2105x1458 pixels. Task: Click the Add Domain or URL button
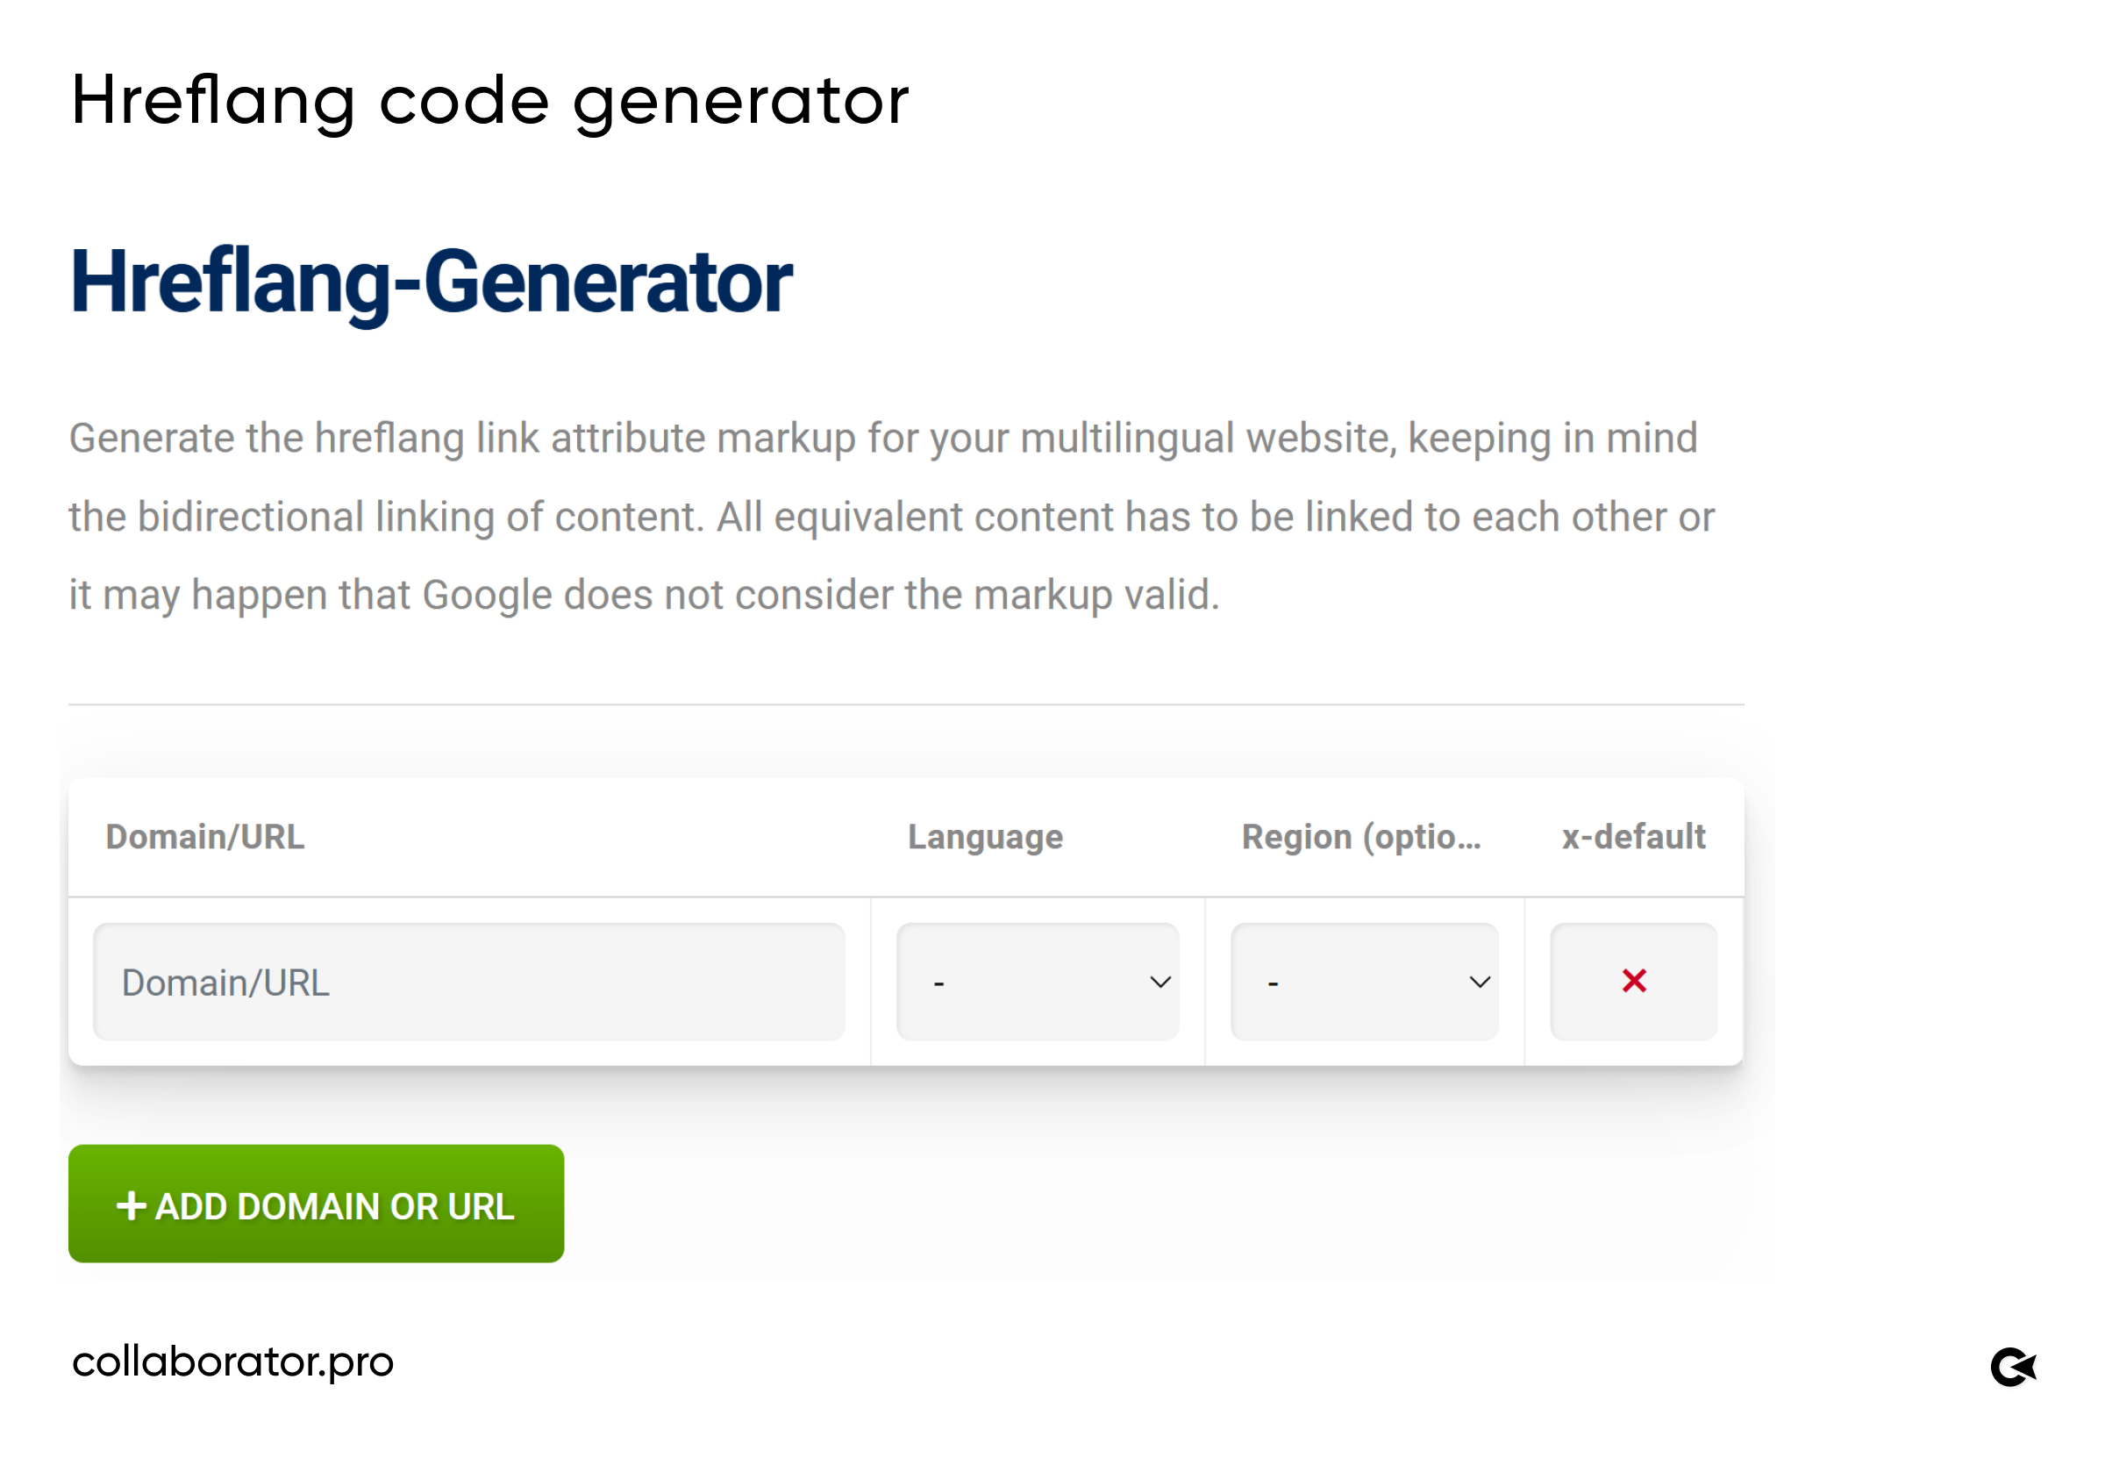click(x=316, y=1203)
